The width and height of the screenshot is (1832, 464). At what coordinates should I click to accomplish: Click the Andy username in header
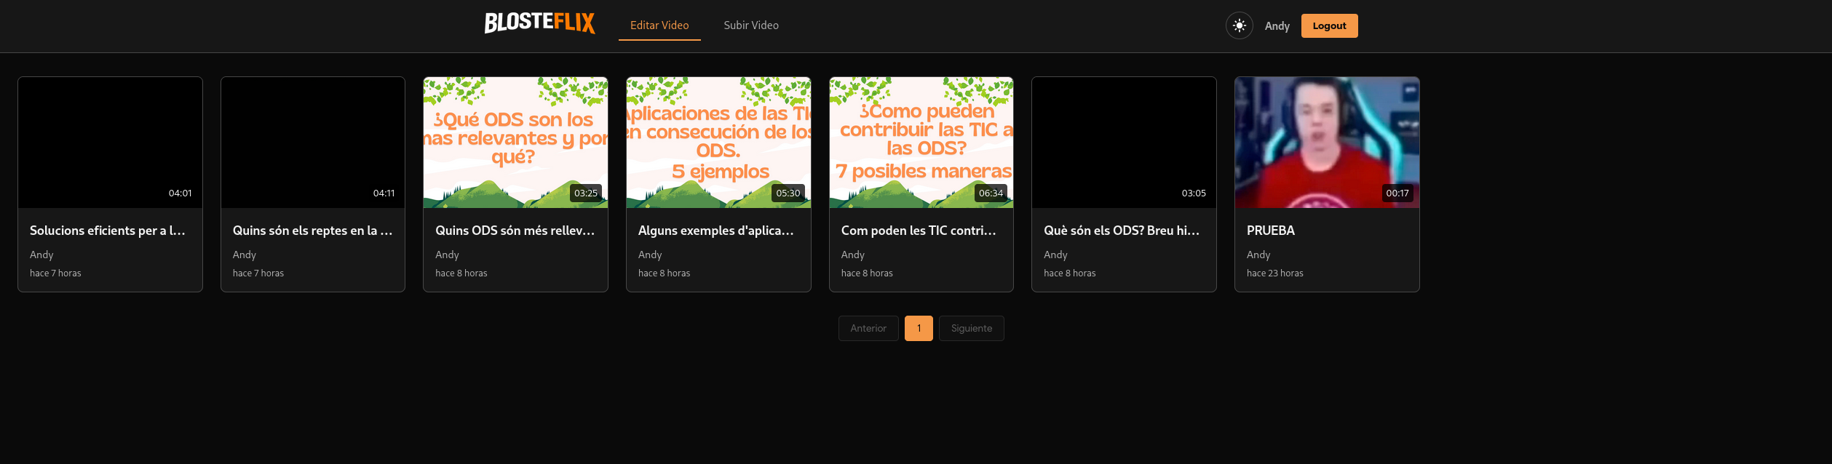point(1277,26)
